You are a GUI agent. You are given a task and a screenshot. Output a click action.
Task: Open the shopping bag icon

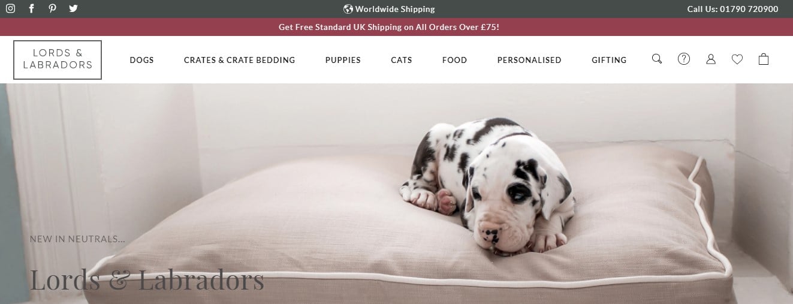pos(764,59)
